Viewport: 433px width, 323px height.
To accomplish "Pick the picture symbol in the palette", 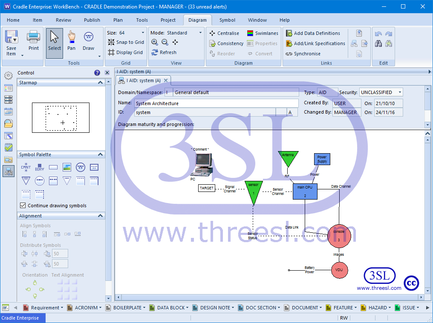I will (67, 167).
